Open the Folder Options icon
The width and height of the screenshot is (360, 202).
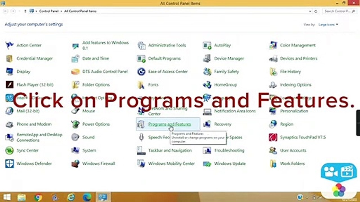coord(75,85)
